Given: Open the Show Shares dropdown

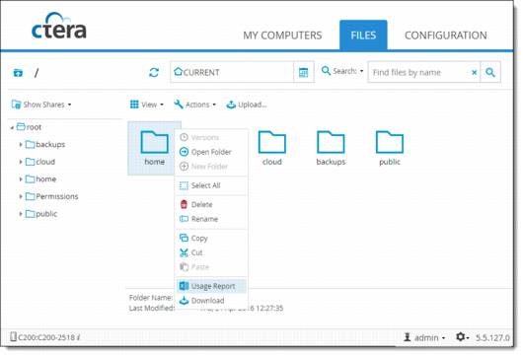Looking at the screenshot, I should tap(41, 105).
